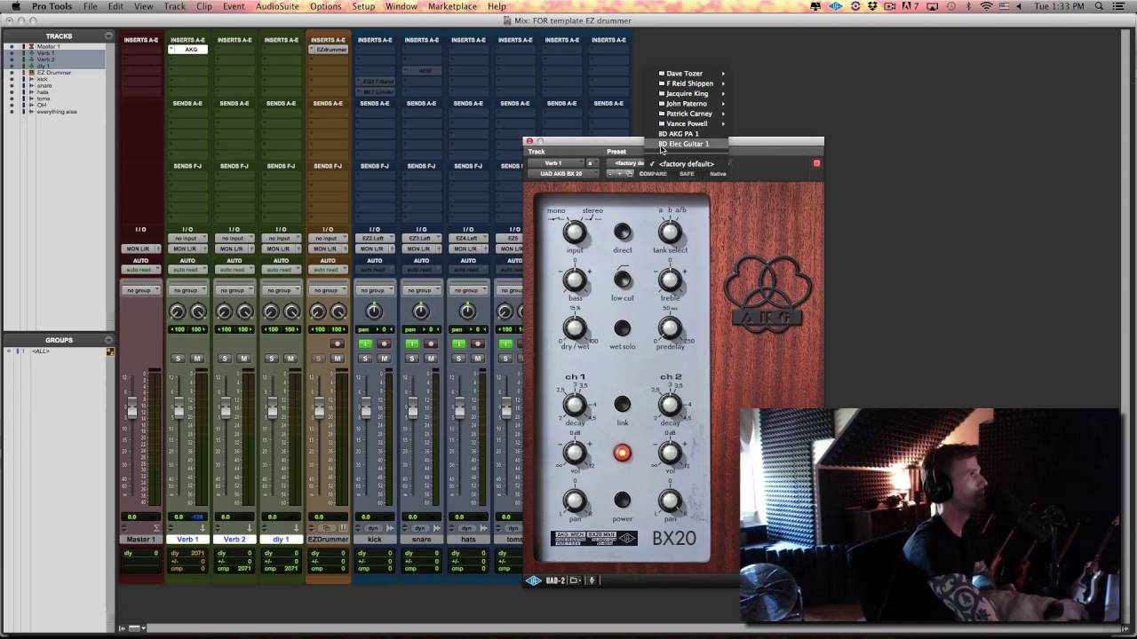Solo the snare track
This screenshot has height=639, width=1137.
pyautogui.click(x=411, y=359)
